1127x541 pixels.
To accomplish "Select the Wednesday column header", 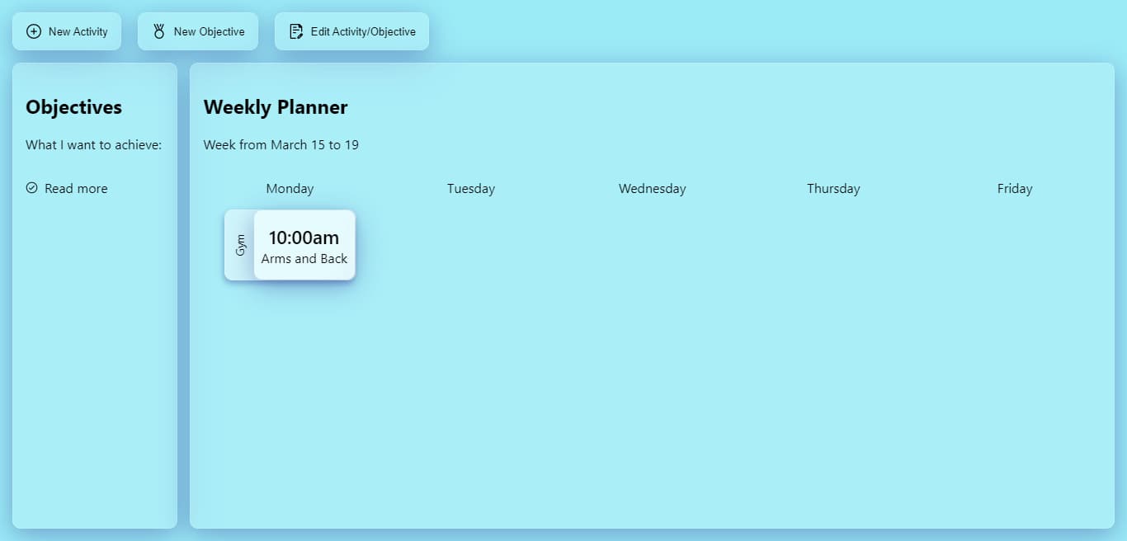I will pos(652,188).
